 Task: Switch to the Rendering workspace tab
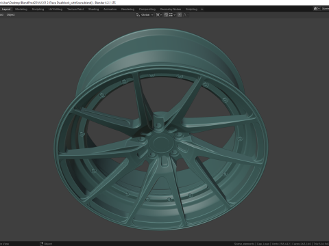click(x=127, y=10)
